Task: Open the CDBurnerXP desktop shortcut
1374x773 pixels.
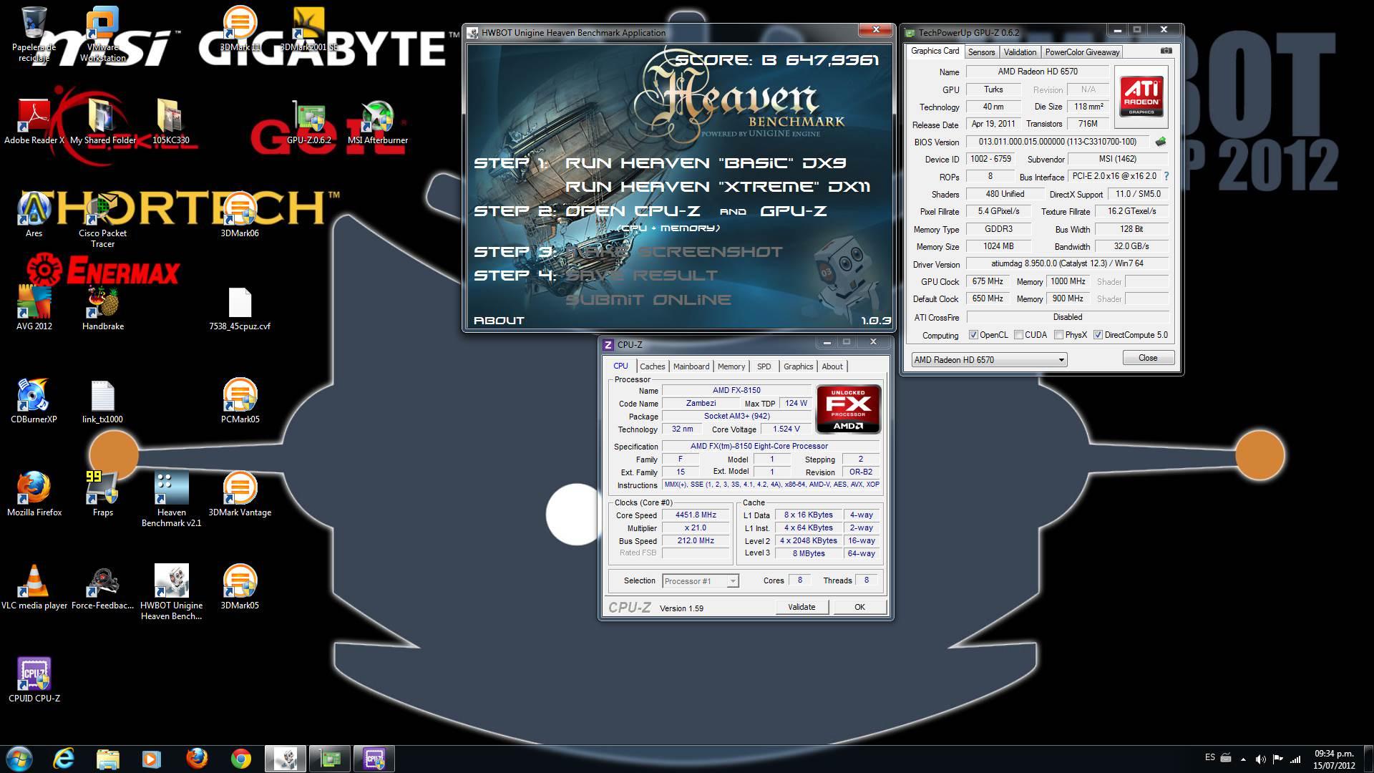Action: (34, 401)
